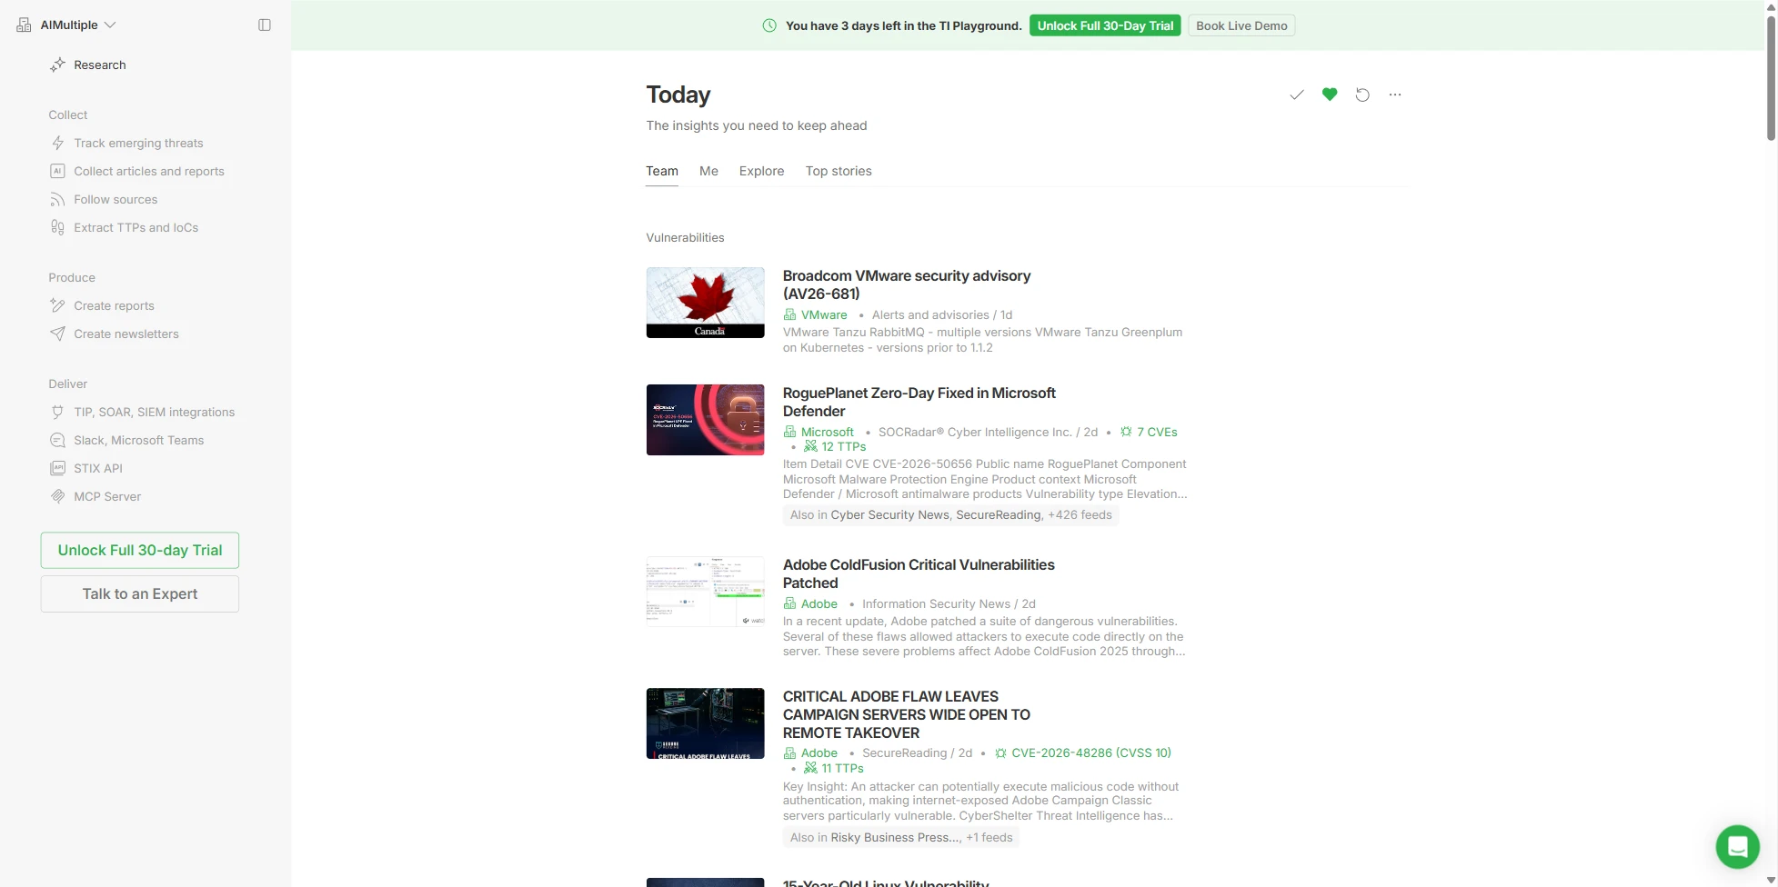Click the AI icon for Collect articles and reports
1778x887 pixels.
(57, 171)
